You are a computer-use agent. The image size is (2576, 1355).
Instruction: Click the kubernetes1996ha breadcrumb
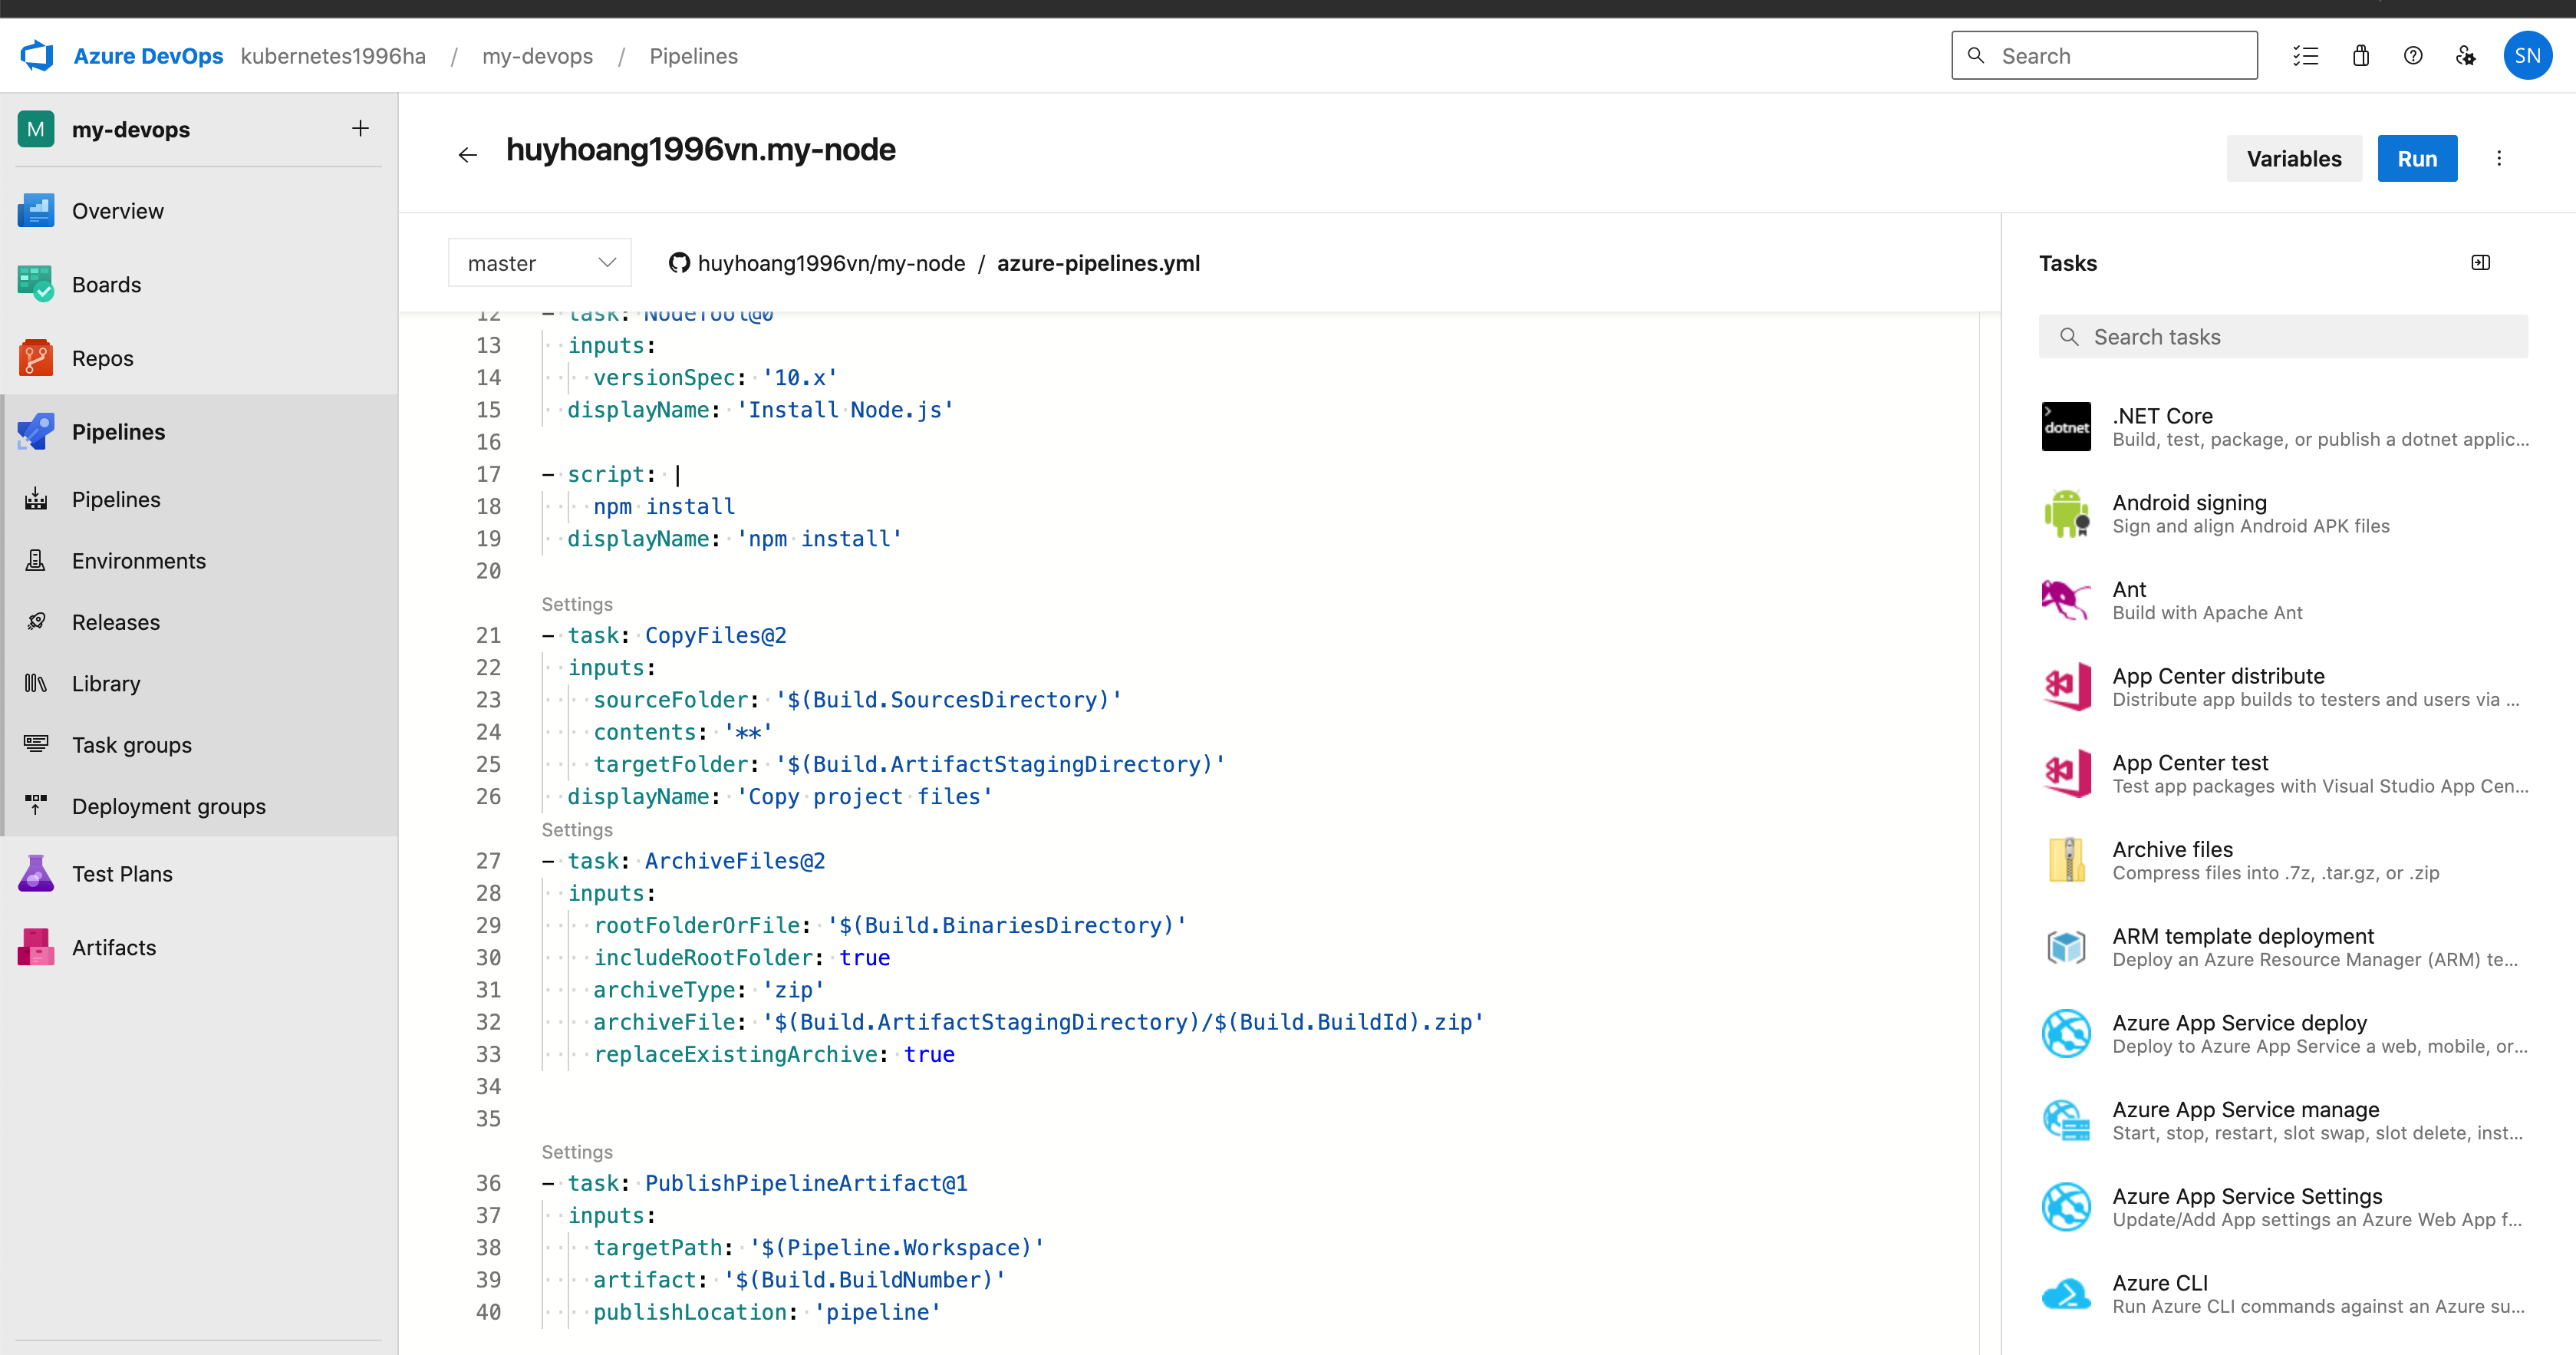[333, 56]
